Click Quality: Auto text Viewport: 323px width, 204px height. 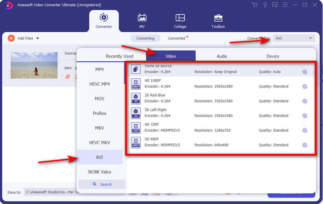269,72
